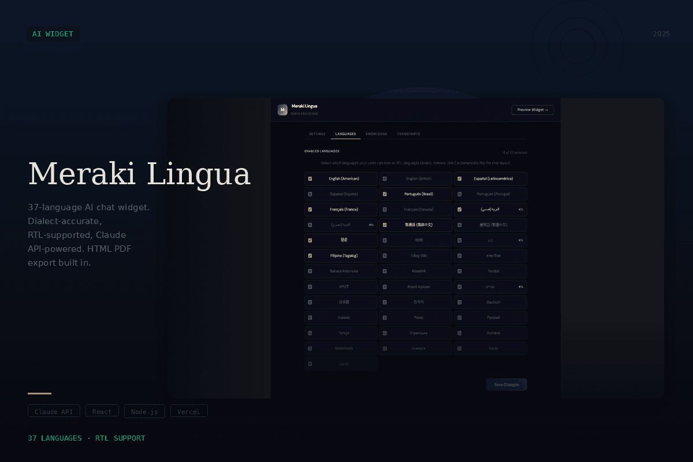
Task: Enable the 日本語 (Japanese) checkbox
Action: [x=310, y=302]
